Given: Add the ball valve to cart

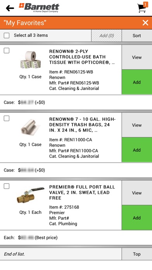Looking at the screenshot, I should (137, 218).
